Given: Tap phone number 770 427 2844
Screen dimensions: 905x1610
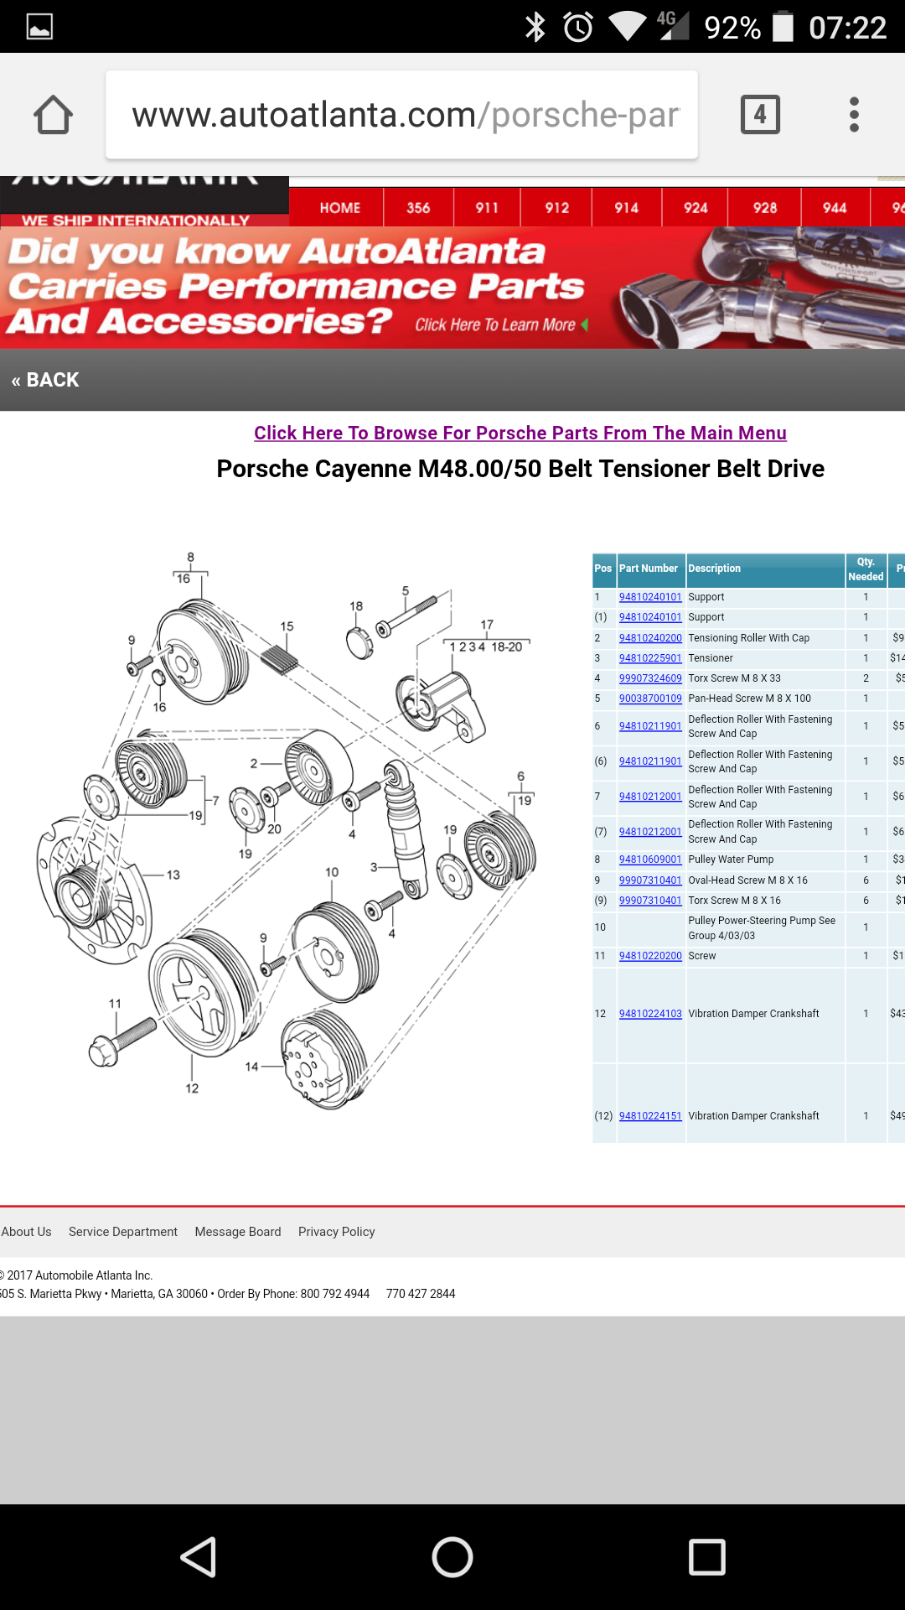Looking at the screenshot, I should point(421,1294).
